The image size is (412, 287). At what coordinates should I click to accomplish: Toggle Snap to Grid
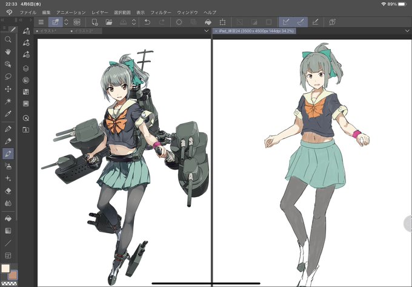coord(315,22)
